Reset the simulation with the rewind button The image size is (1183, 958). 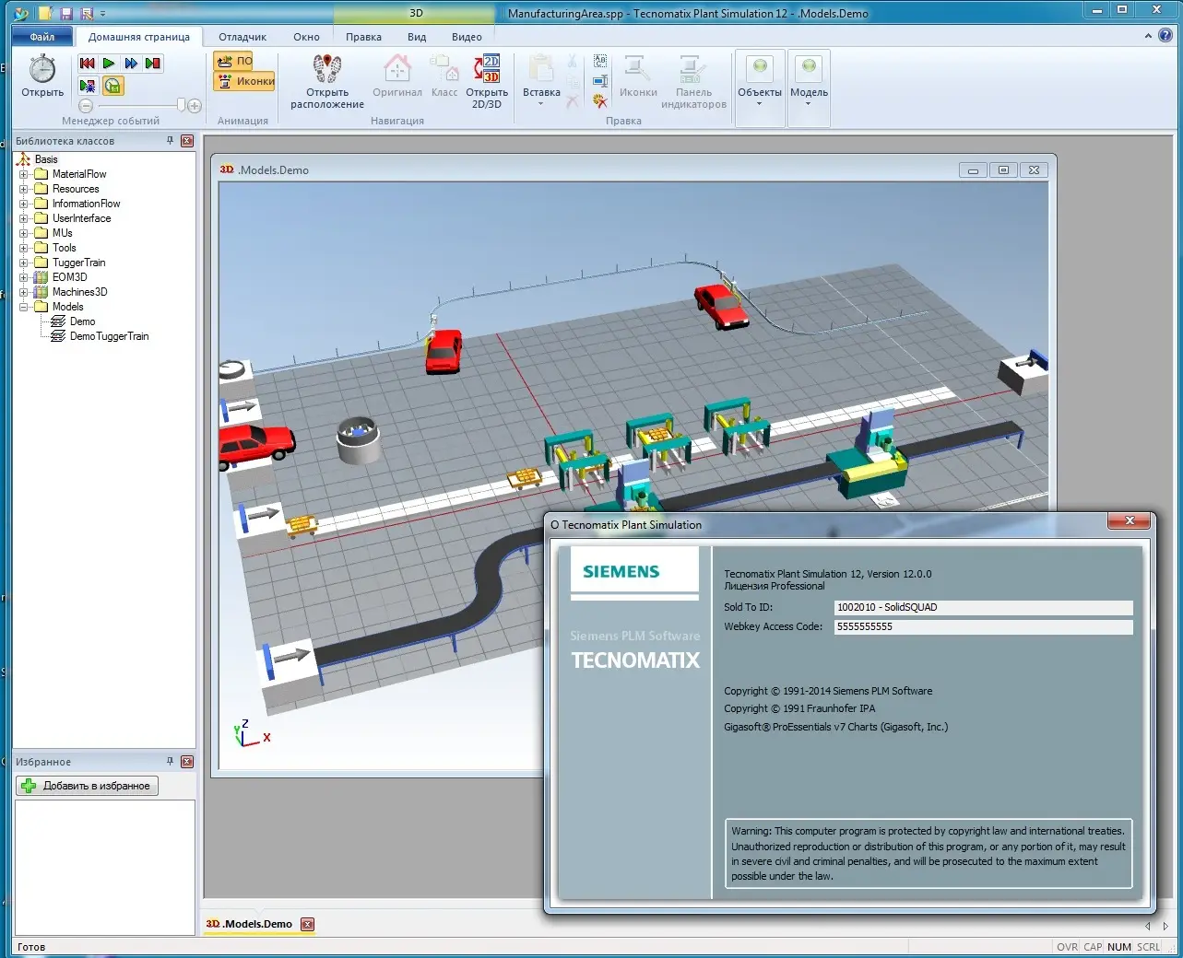[x=87, y=63]
